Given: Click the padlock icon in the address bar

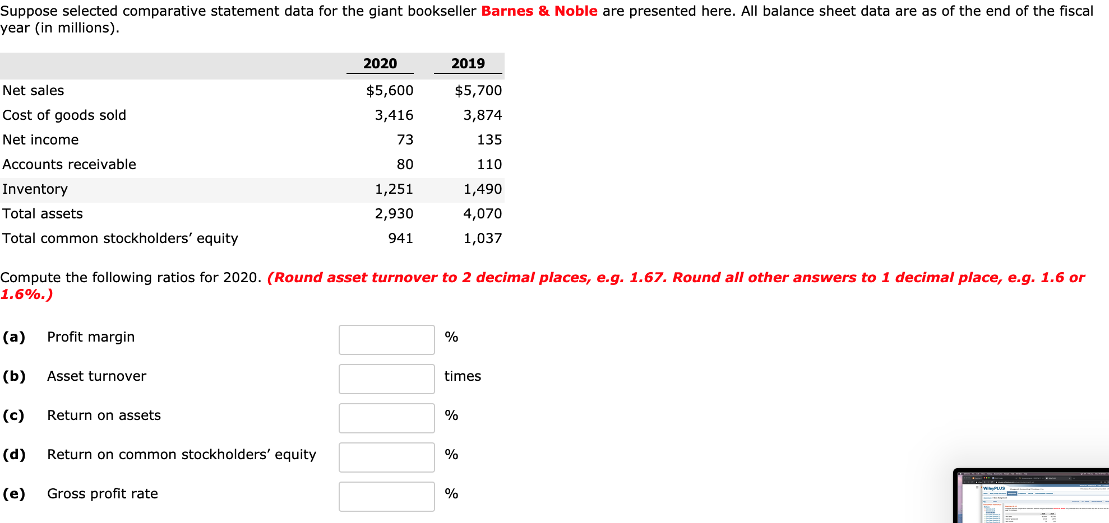Looking at the screenshot, I should tap(996, 482).
